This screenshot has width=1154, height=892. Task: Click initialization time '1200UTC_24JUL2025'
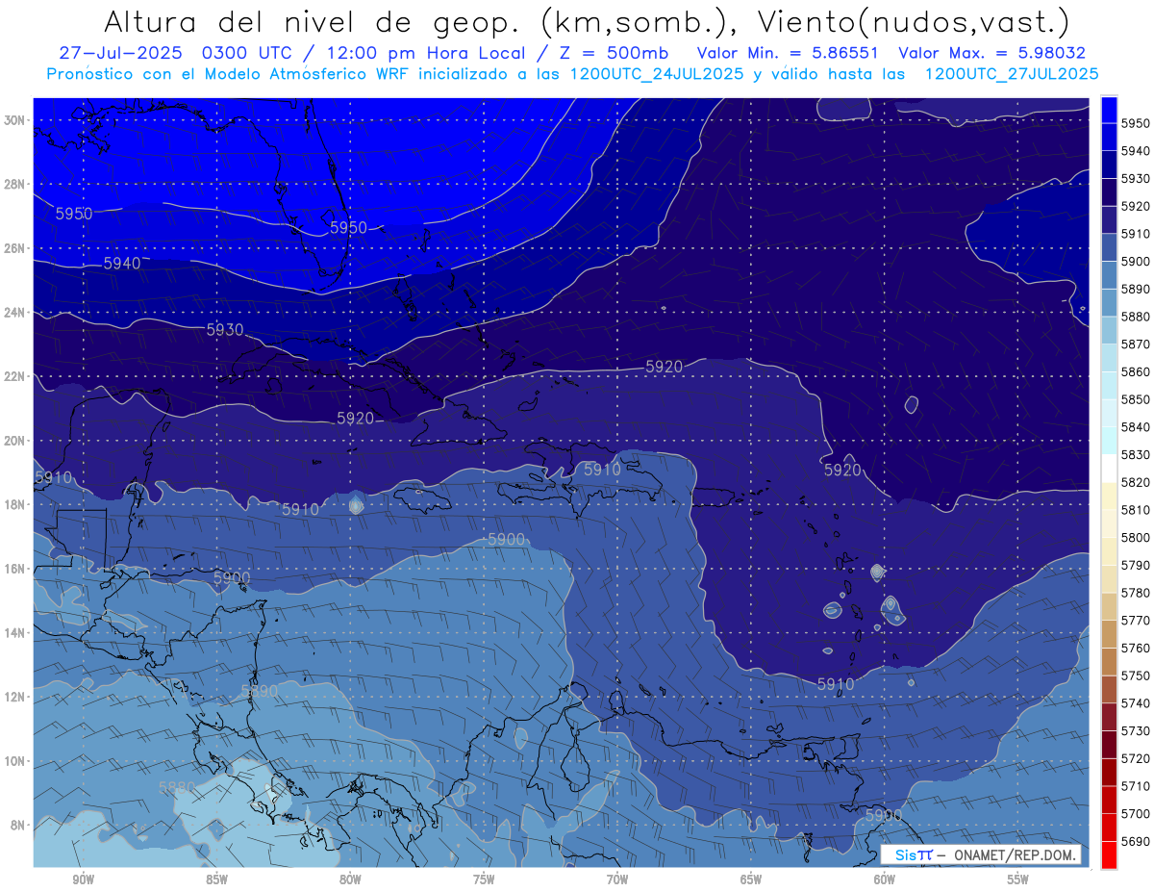(x=657, y=73)
